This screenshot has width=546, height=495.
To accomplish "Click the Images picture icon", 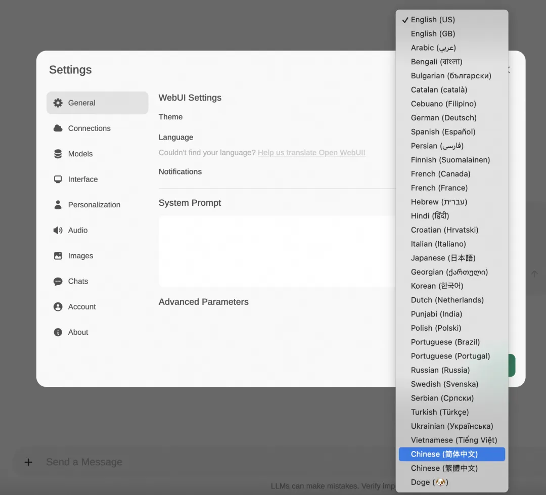I will (58, 256).
